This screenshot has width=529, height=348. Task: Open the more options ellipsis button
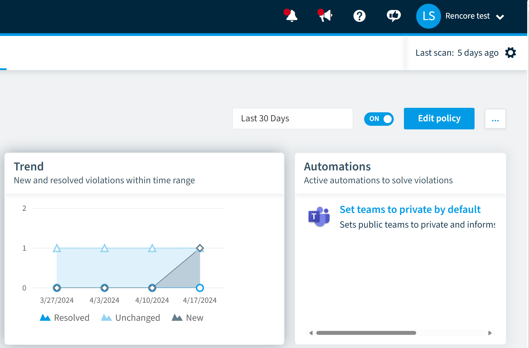click(495, 119)
